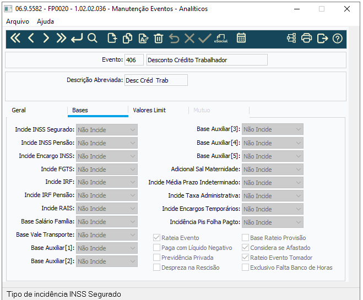This screenshot has width=363, height=300.
Task: Edit the record with the pencil page icon
Action: point(143,38)
